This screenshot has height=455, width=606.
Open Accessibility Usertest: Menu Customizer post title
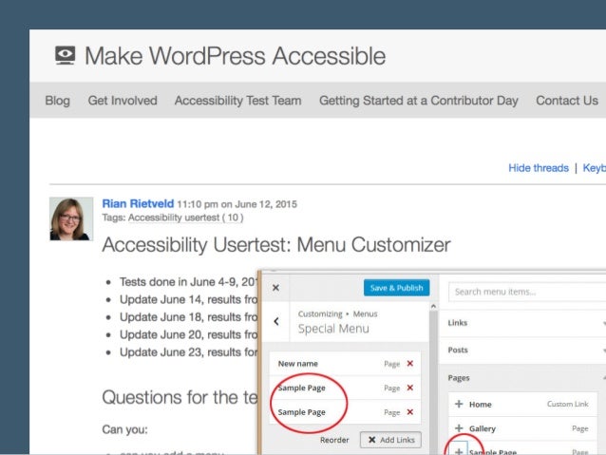click(x=276, y=245)
